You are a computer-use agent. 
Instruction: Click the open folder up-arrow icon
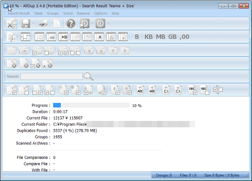[89, 50]
